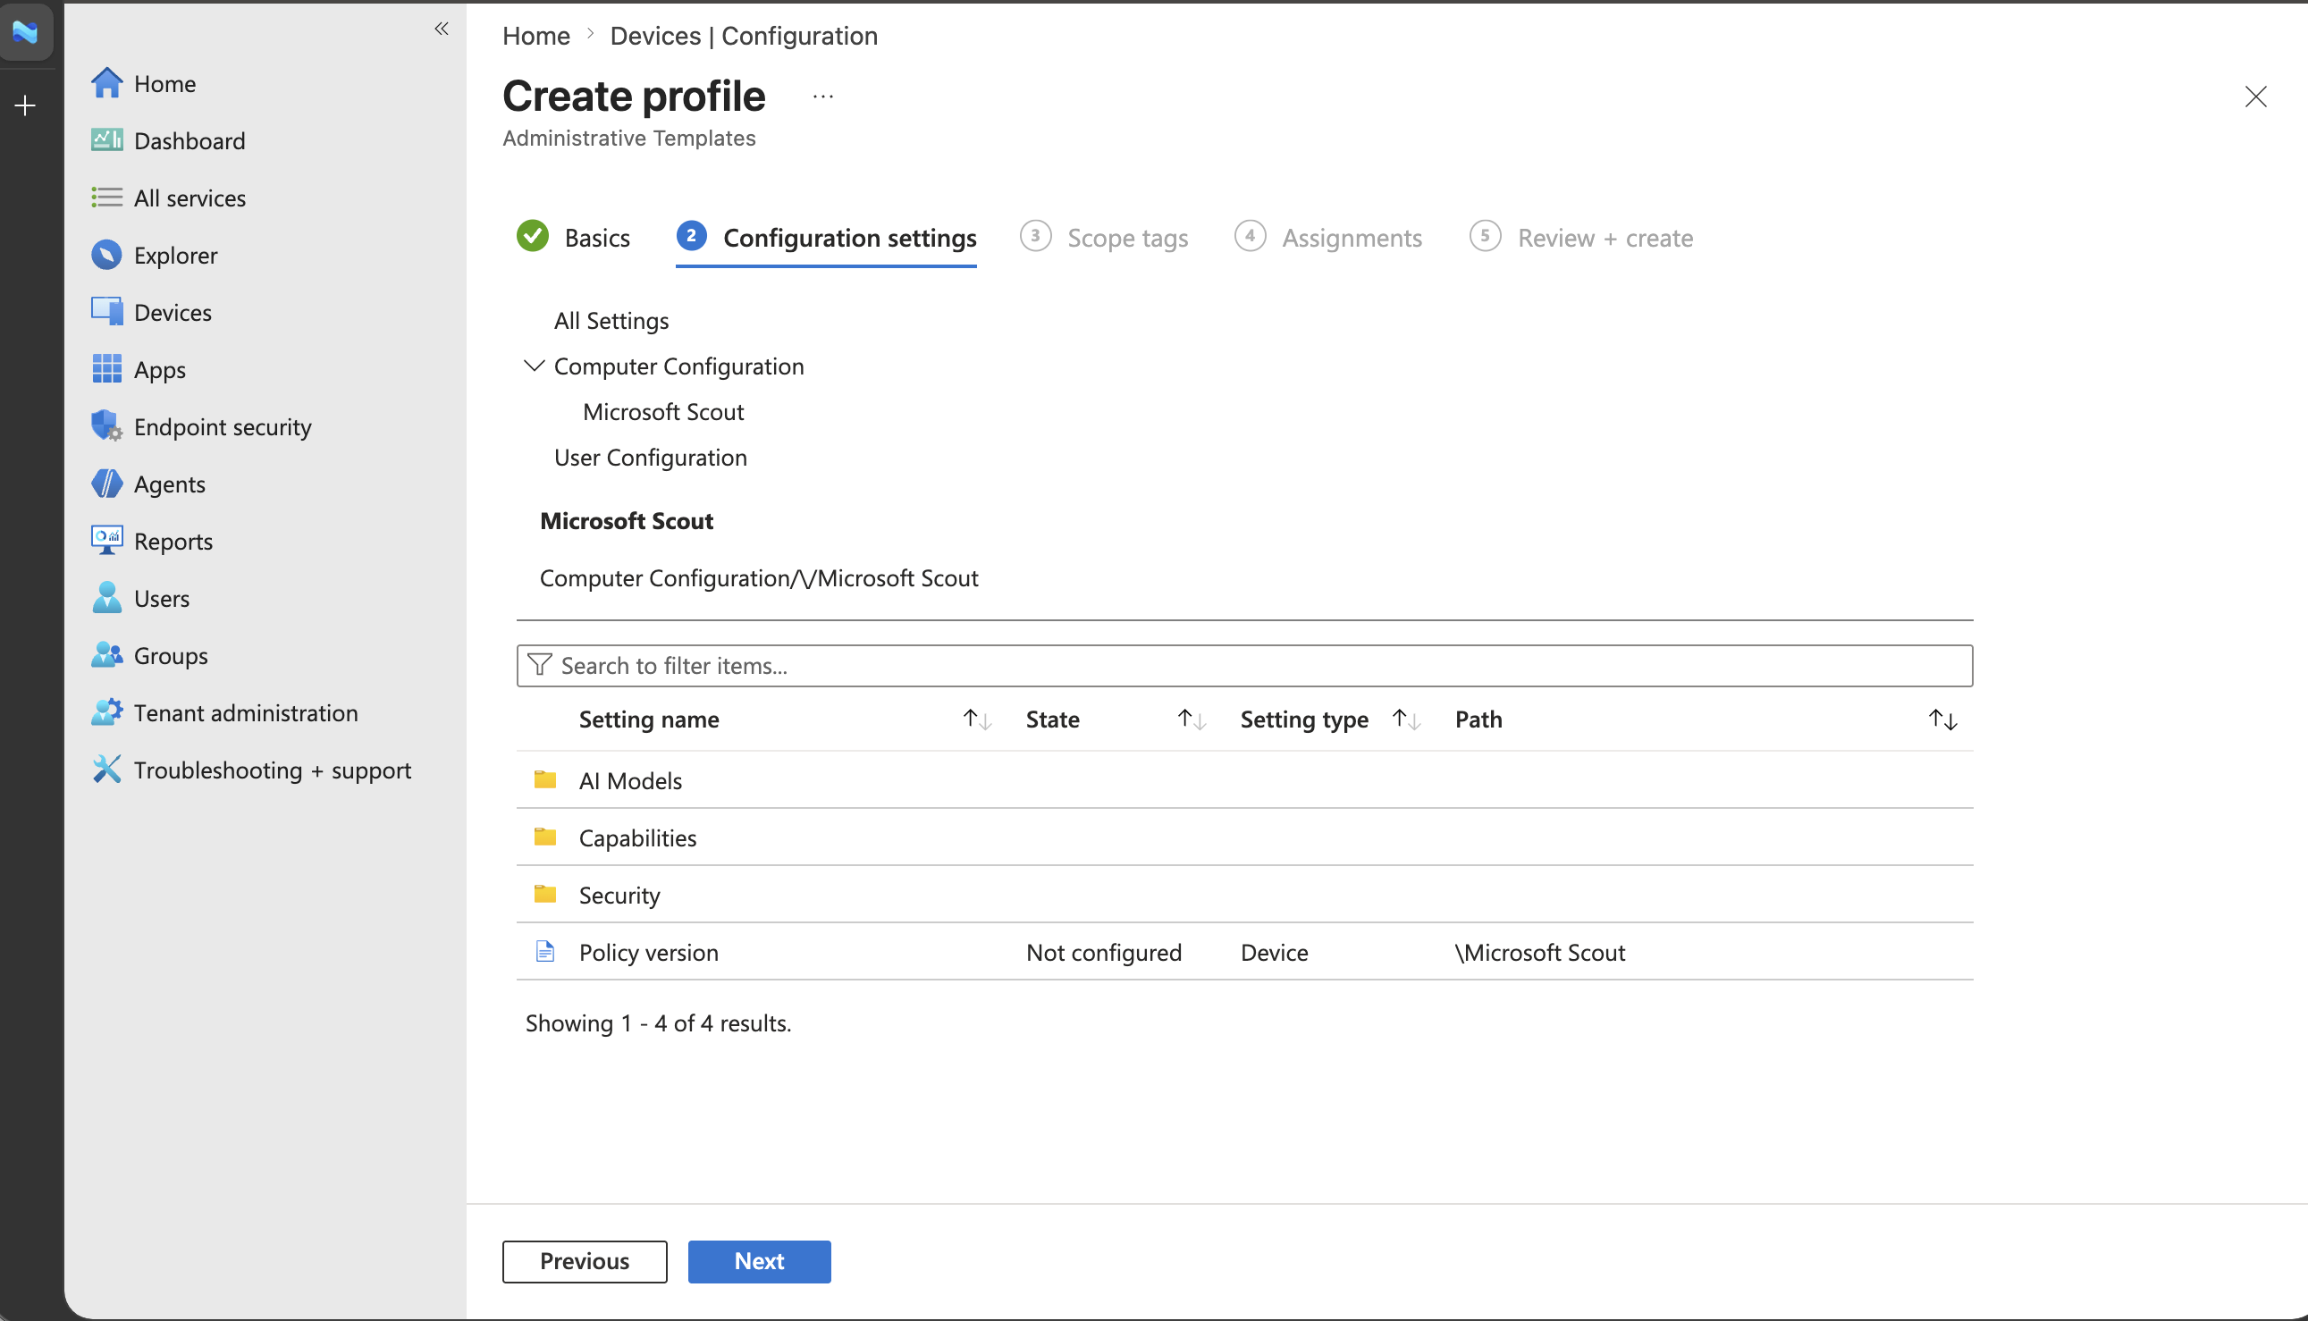Sort by State column arrows
Image resolution: width=2308 pixels, height=1321 pixels.
[1192, 719]
